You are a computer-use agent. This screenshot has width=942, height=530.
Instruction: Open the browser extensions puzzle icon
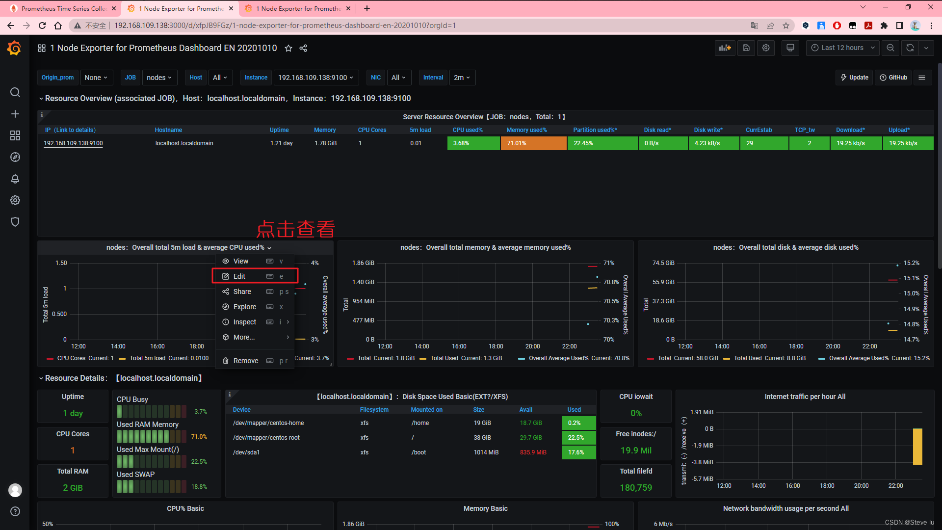click(x=884, y=26)
